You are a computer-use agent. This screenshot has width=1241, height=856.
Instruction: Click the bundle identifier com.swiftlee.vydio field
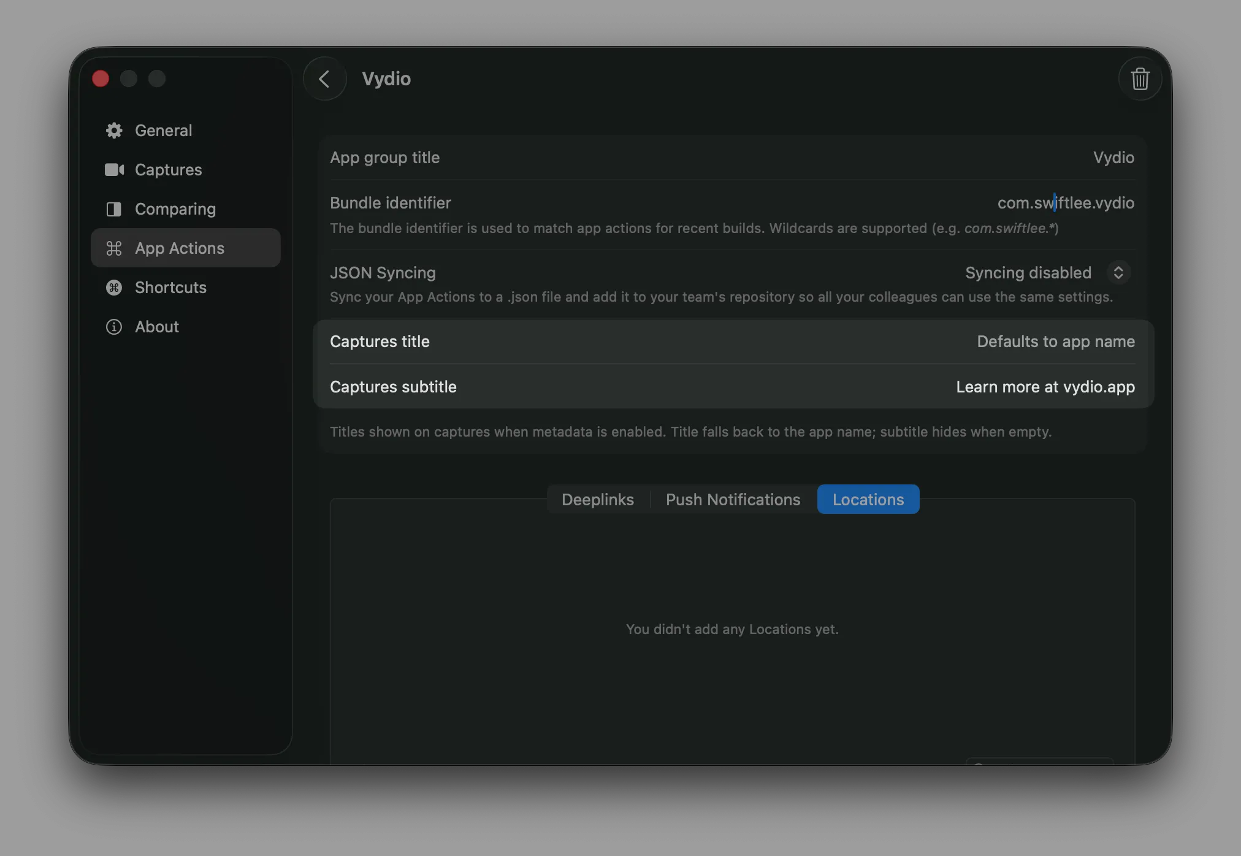point(1066,203)
